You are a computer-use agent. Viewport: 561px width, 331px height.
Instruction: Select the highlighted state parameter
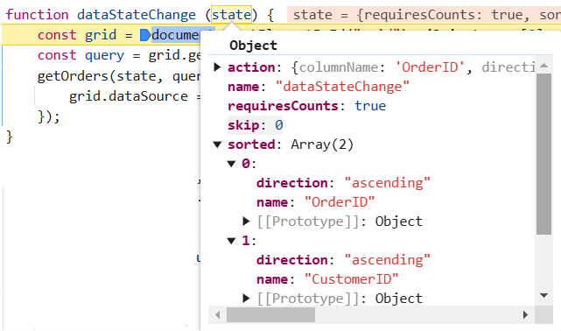click(x=231, y=15)
